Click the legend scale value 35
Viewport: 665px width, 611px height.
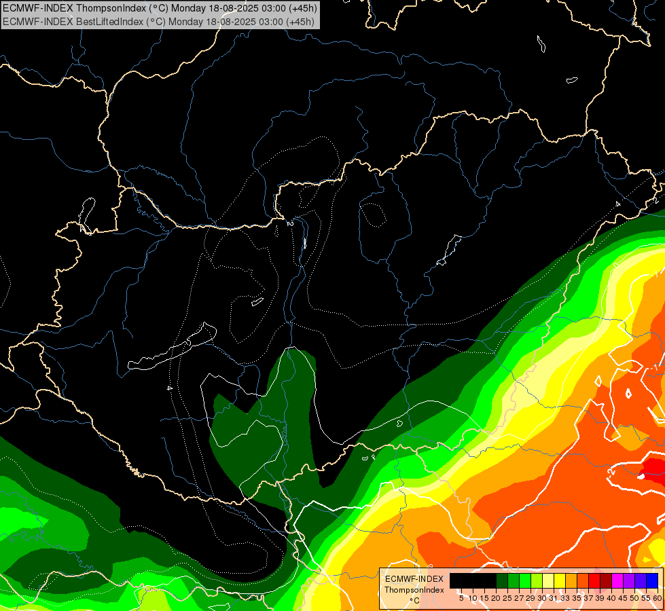(577, 598)
